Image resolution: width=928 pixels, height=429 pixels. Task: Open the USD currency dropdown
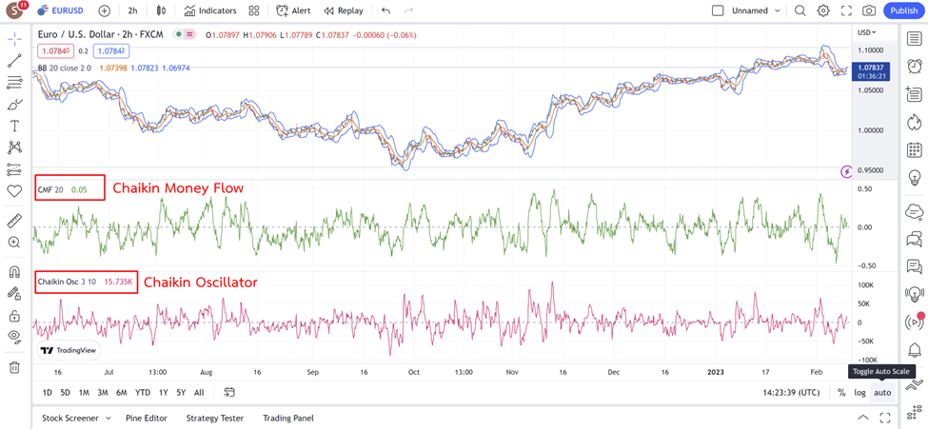click(867, 32)
